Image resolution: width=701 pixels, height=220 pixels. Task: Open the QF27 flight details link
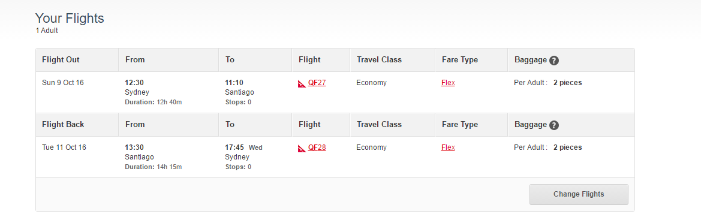pyautogui.click(x=317, y=83)
